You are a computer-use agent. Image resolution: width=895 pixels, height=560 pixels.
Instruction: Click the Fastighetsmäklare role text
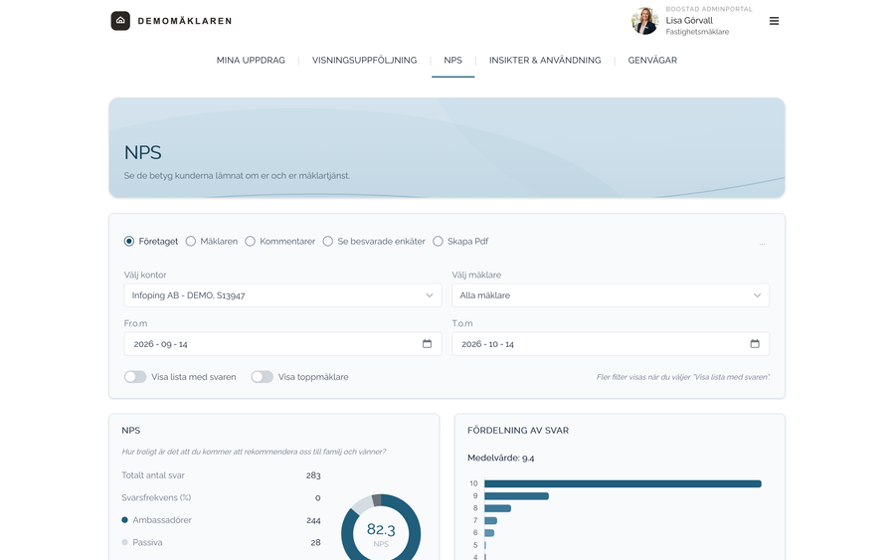click(x=697, y=32)
